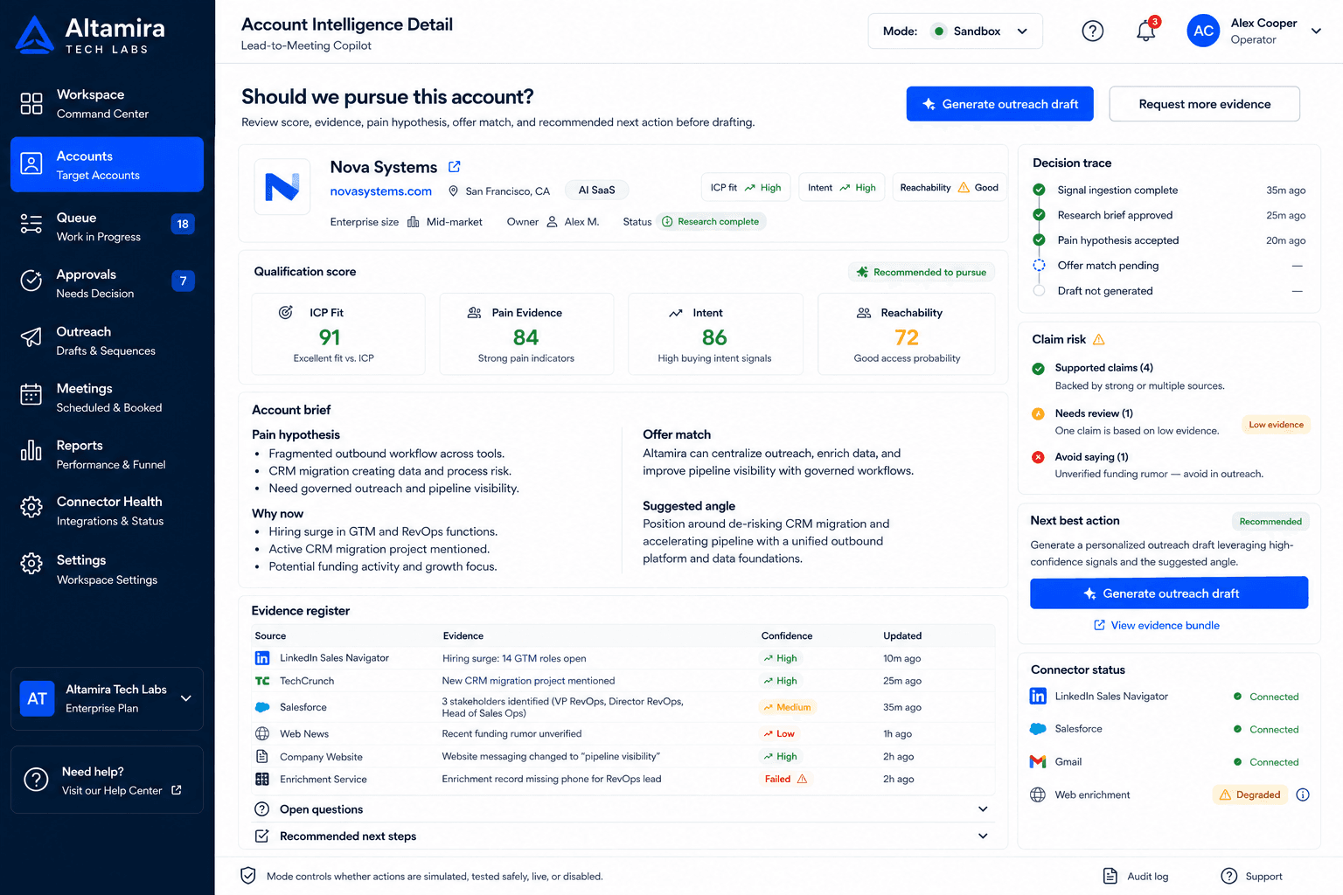Click the Claim risk warning triangle icon
1343x895 pixels.
pyautogui.click(x=1099, y=339)
